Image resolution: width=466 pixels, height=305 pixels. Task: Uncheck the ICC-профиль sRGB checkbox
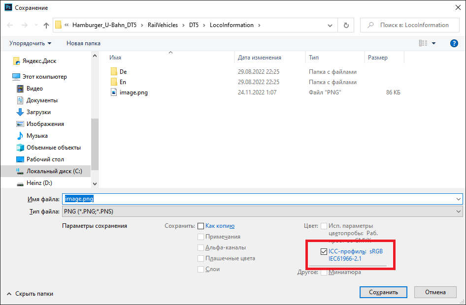pos(324,251)
